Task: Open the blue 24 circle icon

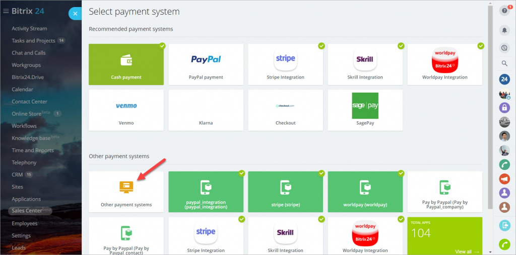Action: click(504, 79)
